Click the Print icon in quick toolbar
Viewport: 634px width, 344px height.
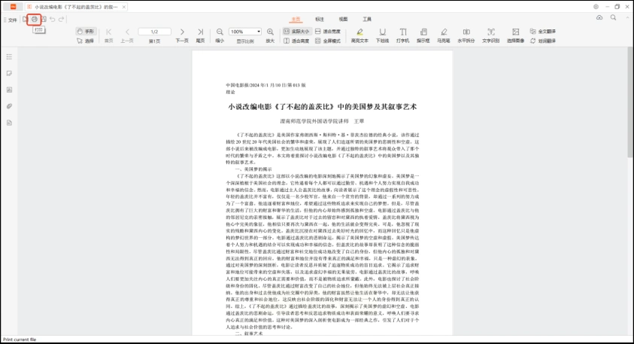34,19
